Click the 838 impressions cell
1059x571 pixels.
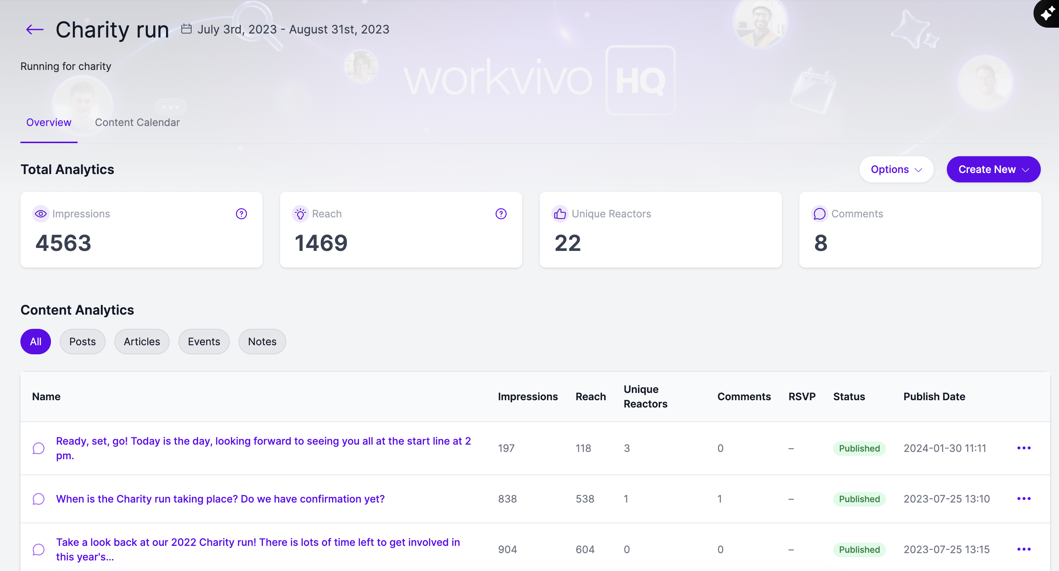click(x=507, y=499)
